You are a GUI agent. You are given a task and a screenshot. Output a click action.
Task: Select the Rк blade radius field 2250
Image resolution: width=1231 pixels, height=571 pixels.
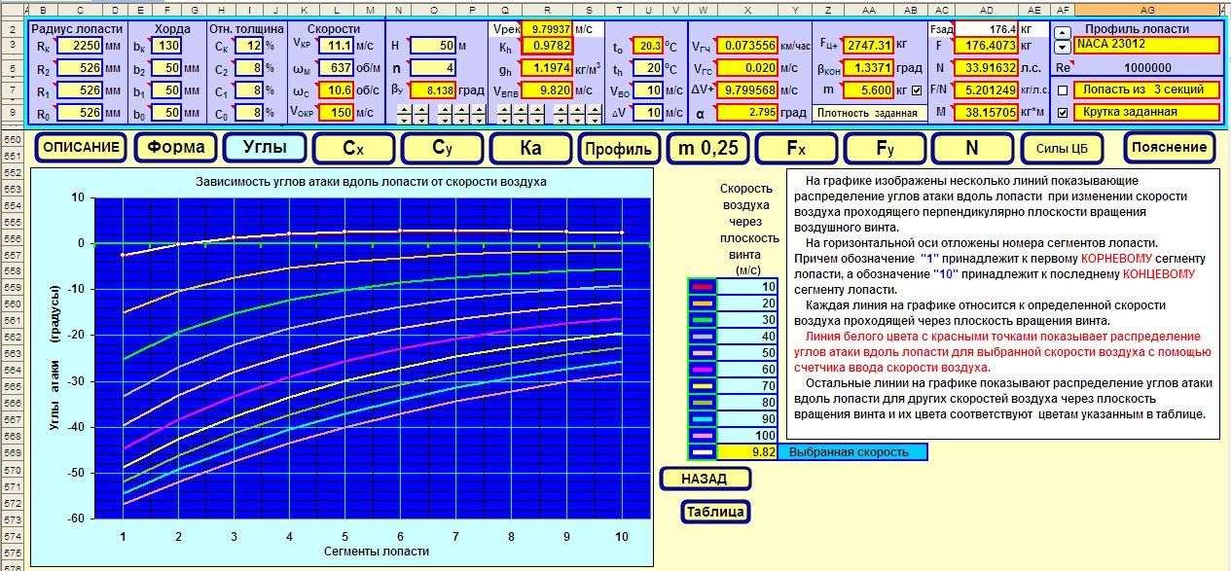pos(79,46)
